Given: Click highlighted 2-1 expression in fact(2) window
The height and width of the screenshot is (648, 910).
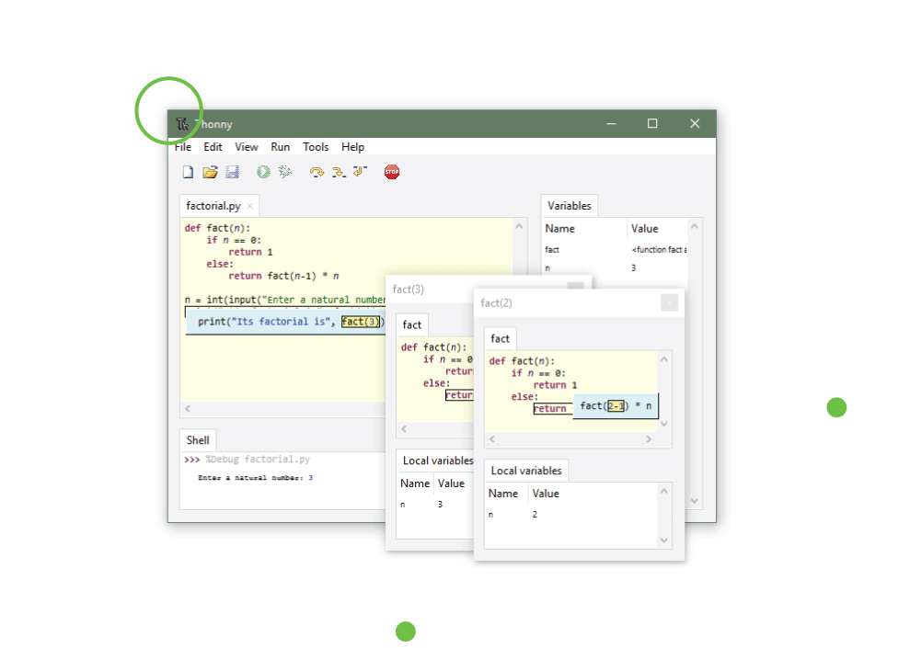Looking at the screenshot, I should coord(616,406).
